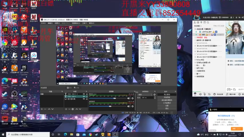Toggle visibility eye of selected 文本 (GDI+) source

click(84, 97)
